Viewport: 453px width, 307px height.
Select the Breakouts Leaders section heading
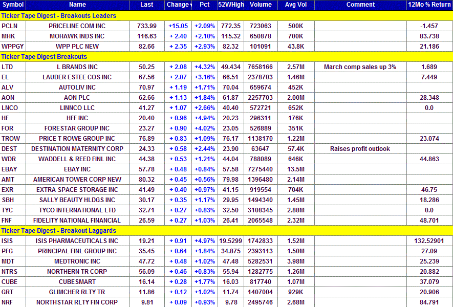(x=226, y=15)
